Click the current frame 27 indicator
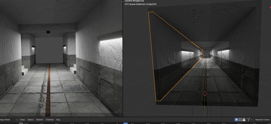 pyautogui.click(x=126, y=123)
